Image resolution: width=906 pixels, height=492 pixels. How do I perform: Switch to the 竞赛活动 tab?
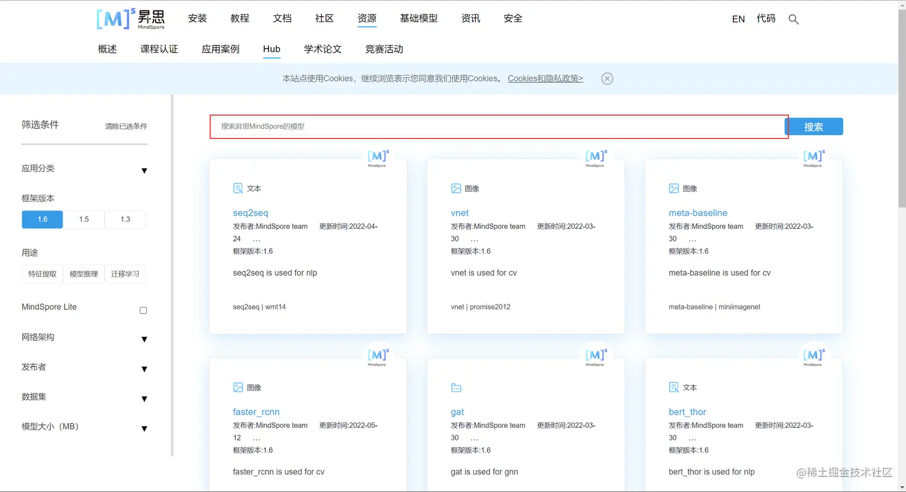384,49
